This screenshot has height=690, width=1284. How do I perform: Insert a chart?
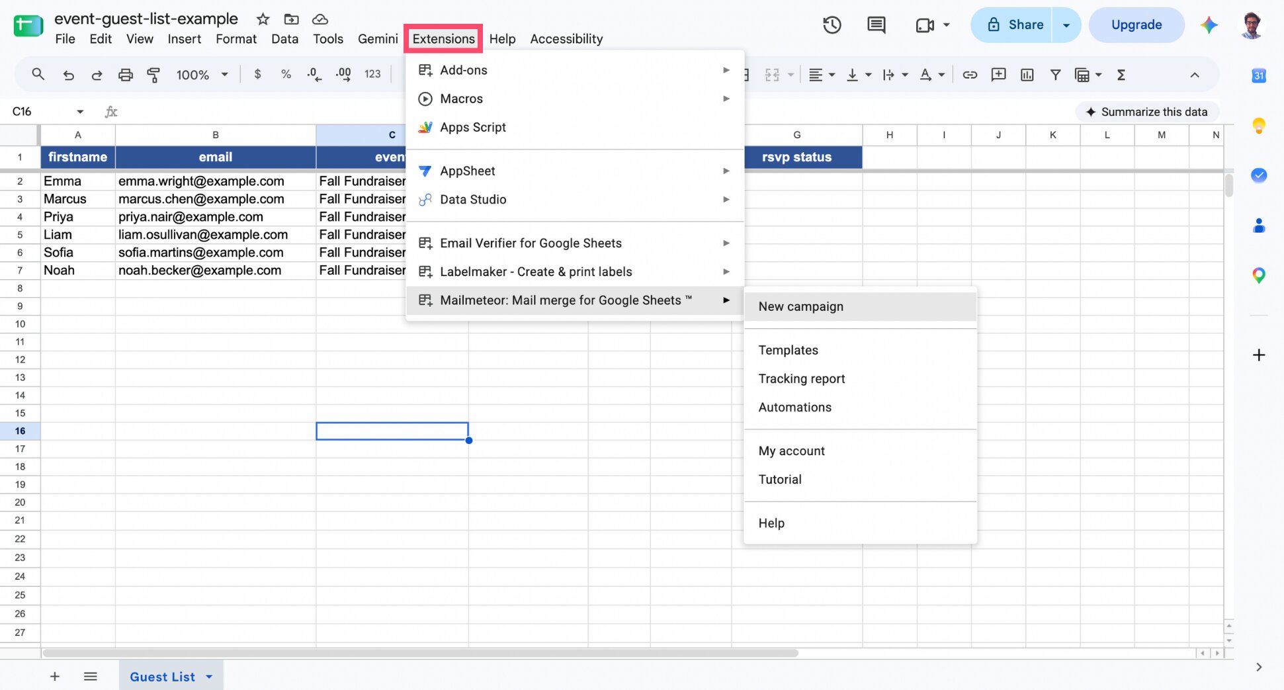point(1027,75)
